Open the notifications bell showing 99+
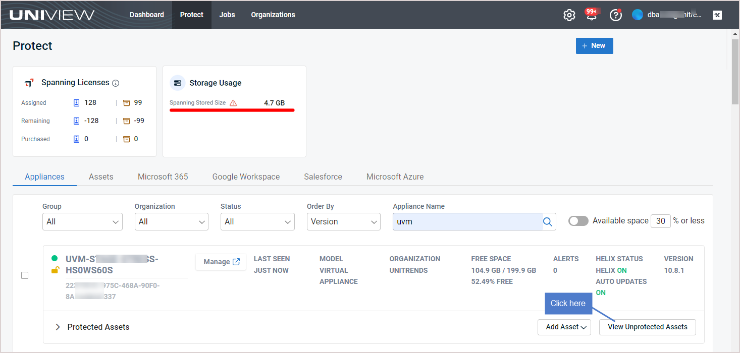Screen dimensions: 740x353 click(591, 15)
